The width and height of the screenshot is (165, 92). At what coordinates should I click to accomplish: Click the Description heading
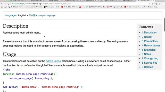[15, 26]
